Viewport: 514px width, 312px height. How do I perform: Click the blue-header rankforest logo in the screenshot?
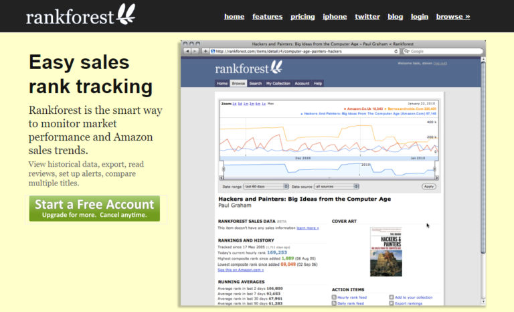[x=248, y=68]
